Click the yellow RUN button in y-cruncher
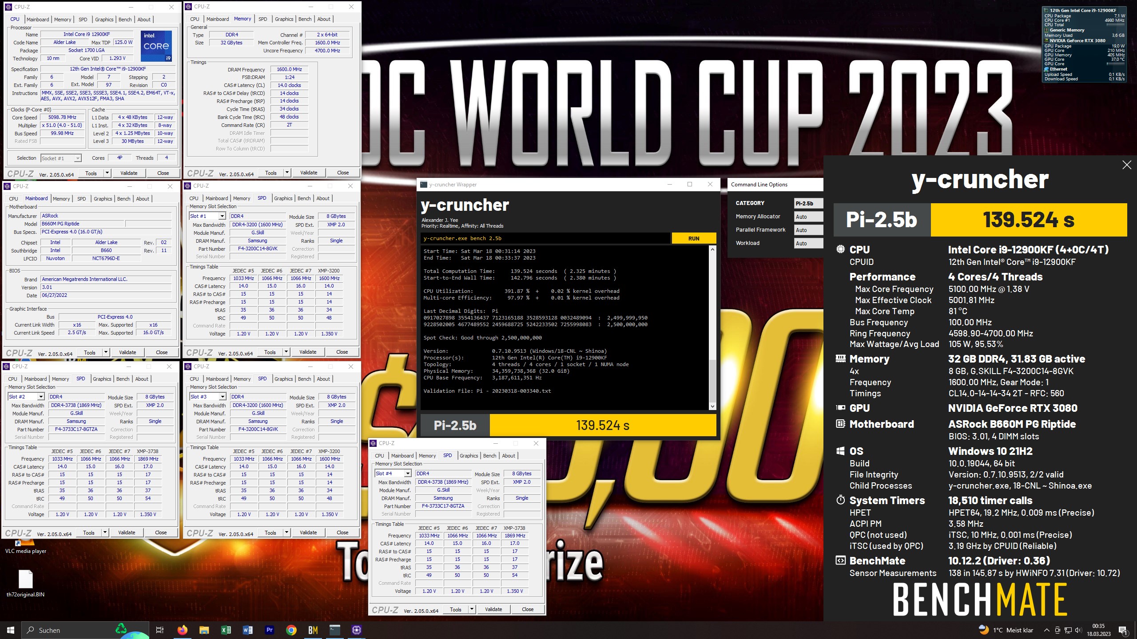Screen dimensions: 1137x639 [694, 238]
